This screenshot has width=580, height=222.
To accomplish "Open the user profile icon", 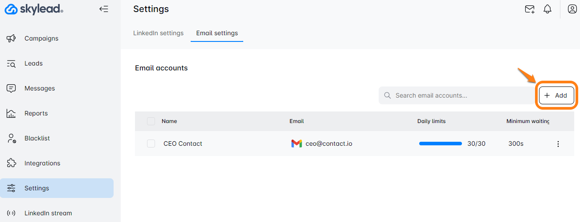I will pos(572,9).
